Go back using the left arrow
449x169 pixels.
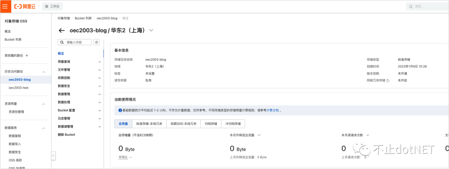62,31
